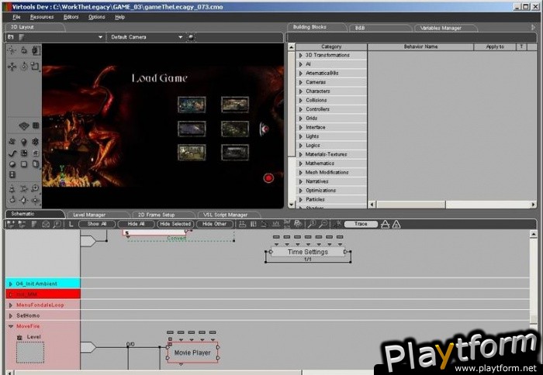Click the Movie Player building block
The image size is (543, 375).
[x=192, y=353]
